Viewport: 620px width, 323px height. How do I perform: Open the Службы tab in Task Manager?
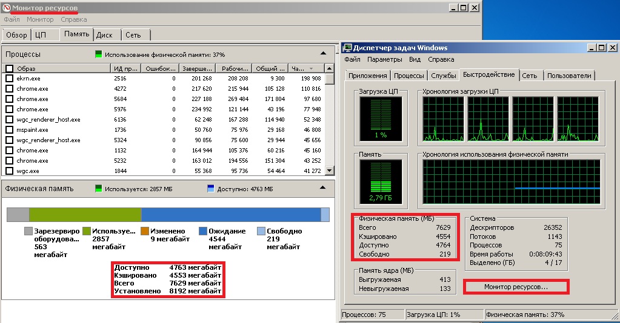point(444,76)
